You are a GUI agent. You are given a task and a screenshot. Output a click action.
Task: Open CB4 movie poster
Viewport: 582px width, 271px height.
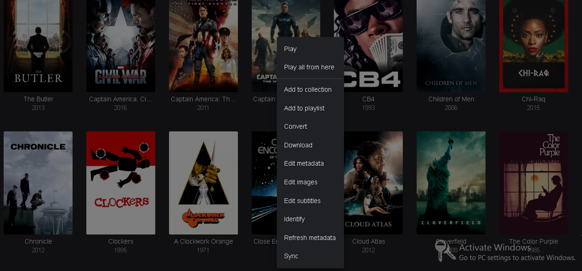click(x=374, y=46)
